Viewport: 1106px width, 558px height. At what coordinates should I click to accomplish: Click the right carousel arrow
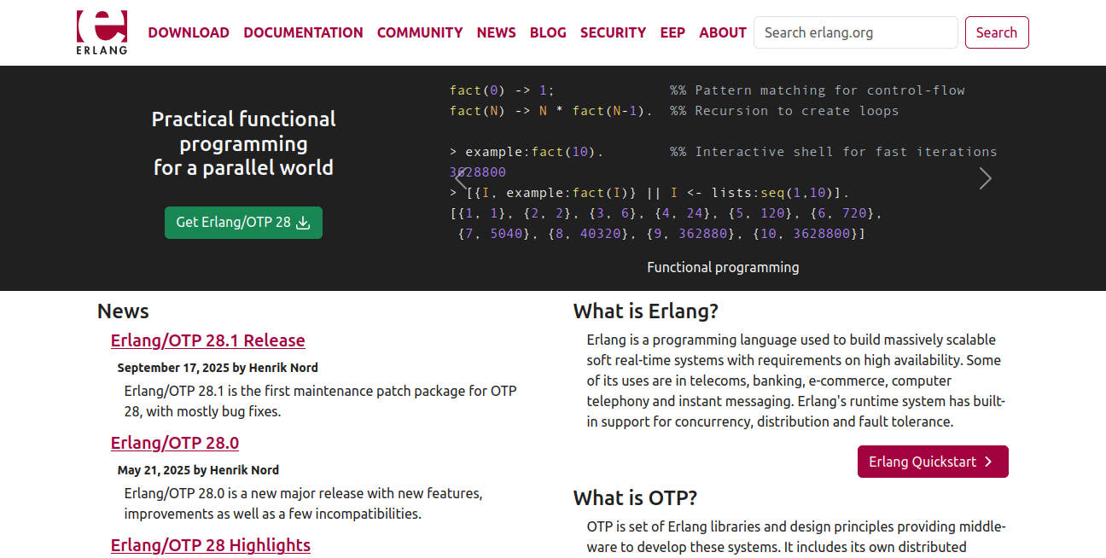point(985,178)
